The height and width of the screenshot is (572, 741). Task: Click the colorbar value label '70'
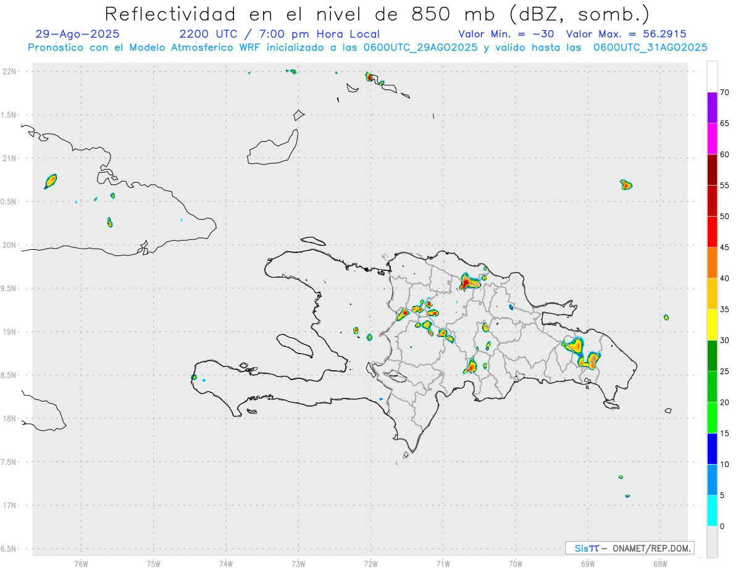726,93
